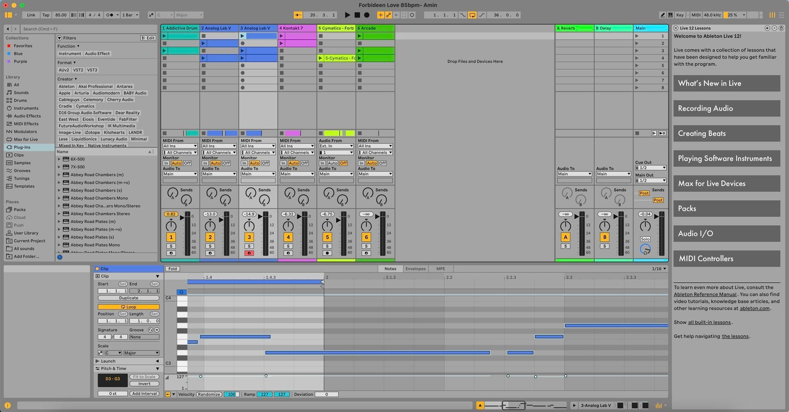Switch to the Envelopes tab

click(x=415, y=268)
